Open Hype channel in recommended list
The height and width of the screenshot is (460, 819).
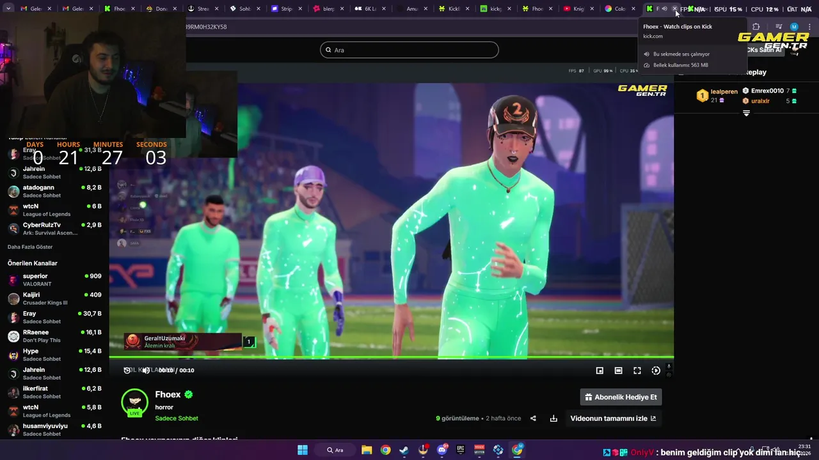pyautogui.click(x=54, y=355)
